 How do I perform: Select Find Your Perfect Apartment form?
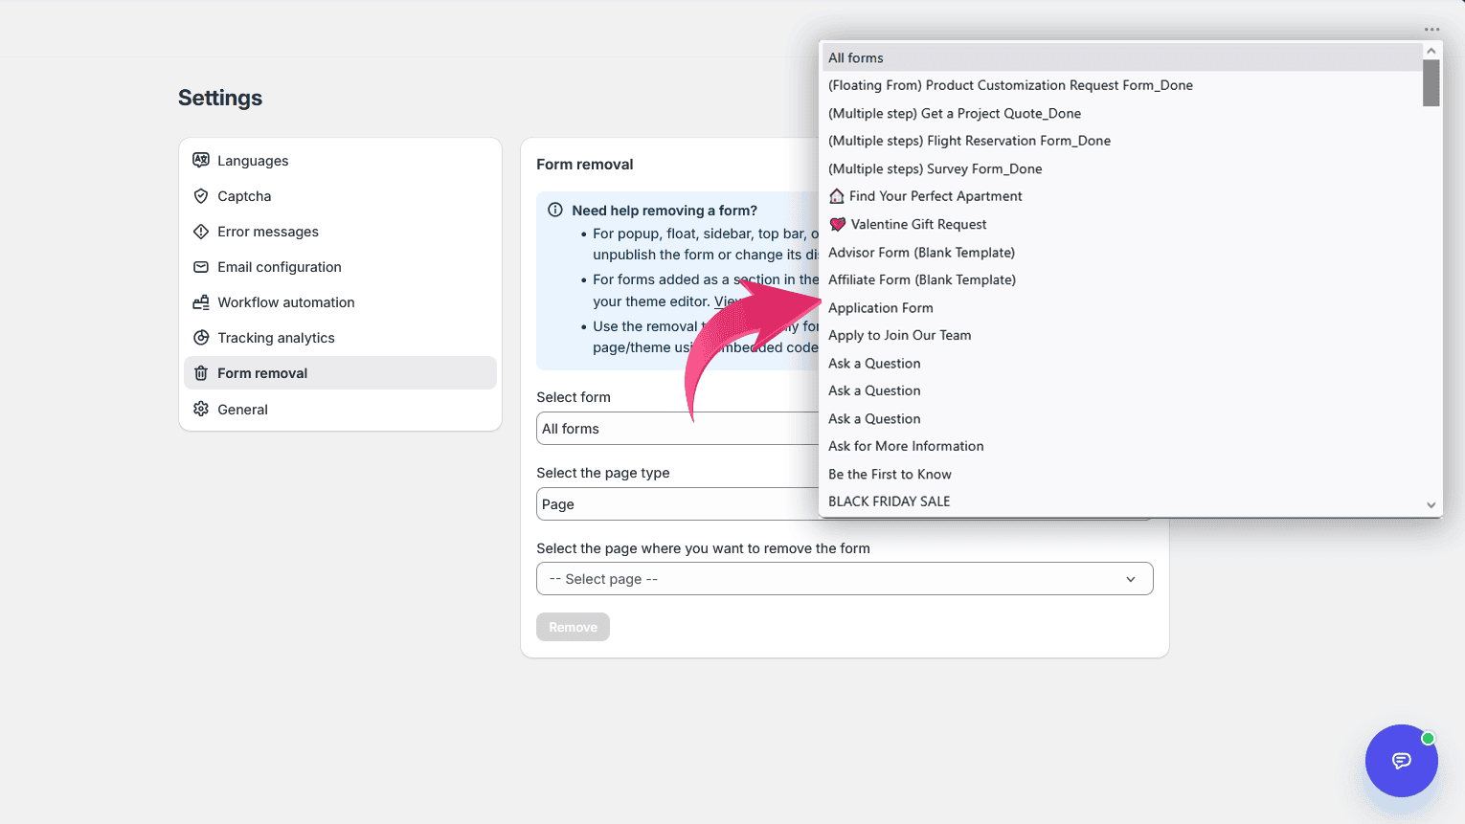click(1121, 196)
